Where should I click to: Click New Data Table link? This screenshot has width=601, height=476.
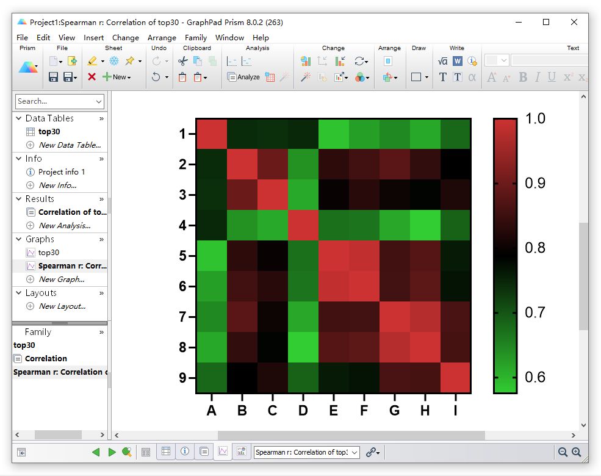tap(70, 145)
